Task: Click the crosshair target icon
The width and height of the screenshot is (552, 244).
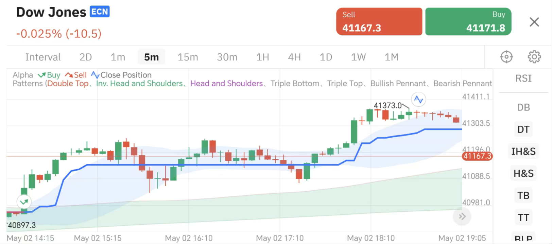Action: tap(506, 57)
